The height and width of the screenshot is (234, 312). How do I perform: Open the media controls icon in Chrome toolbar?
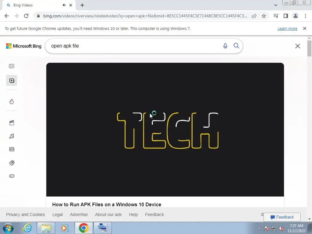pyautogui.click(x=276, y=16)
